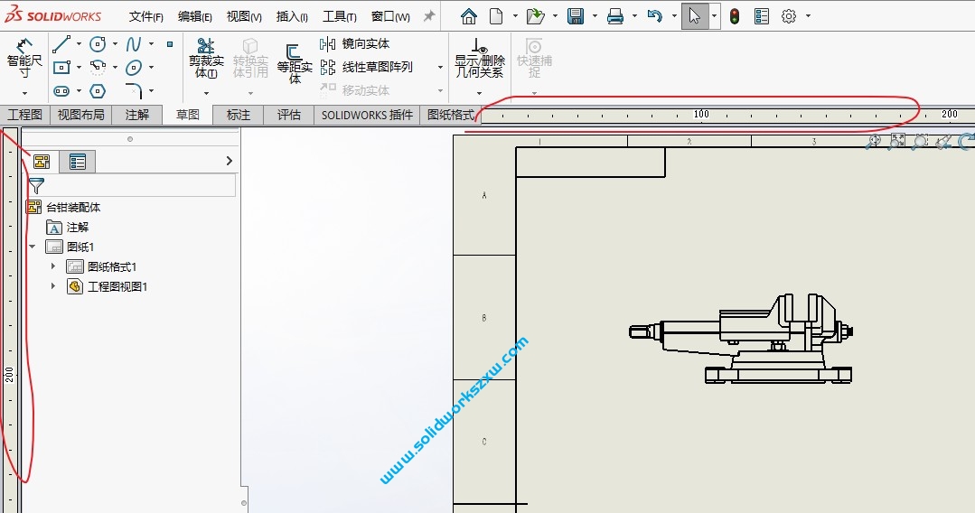Pick the Spline curve tool
975x513 pixels.
click(134, 43)
